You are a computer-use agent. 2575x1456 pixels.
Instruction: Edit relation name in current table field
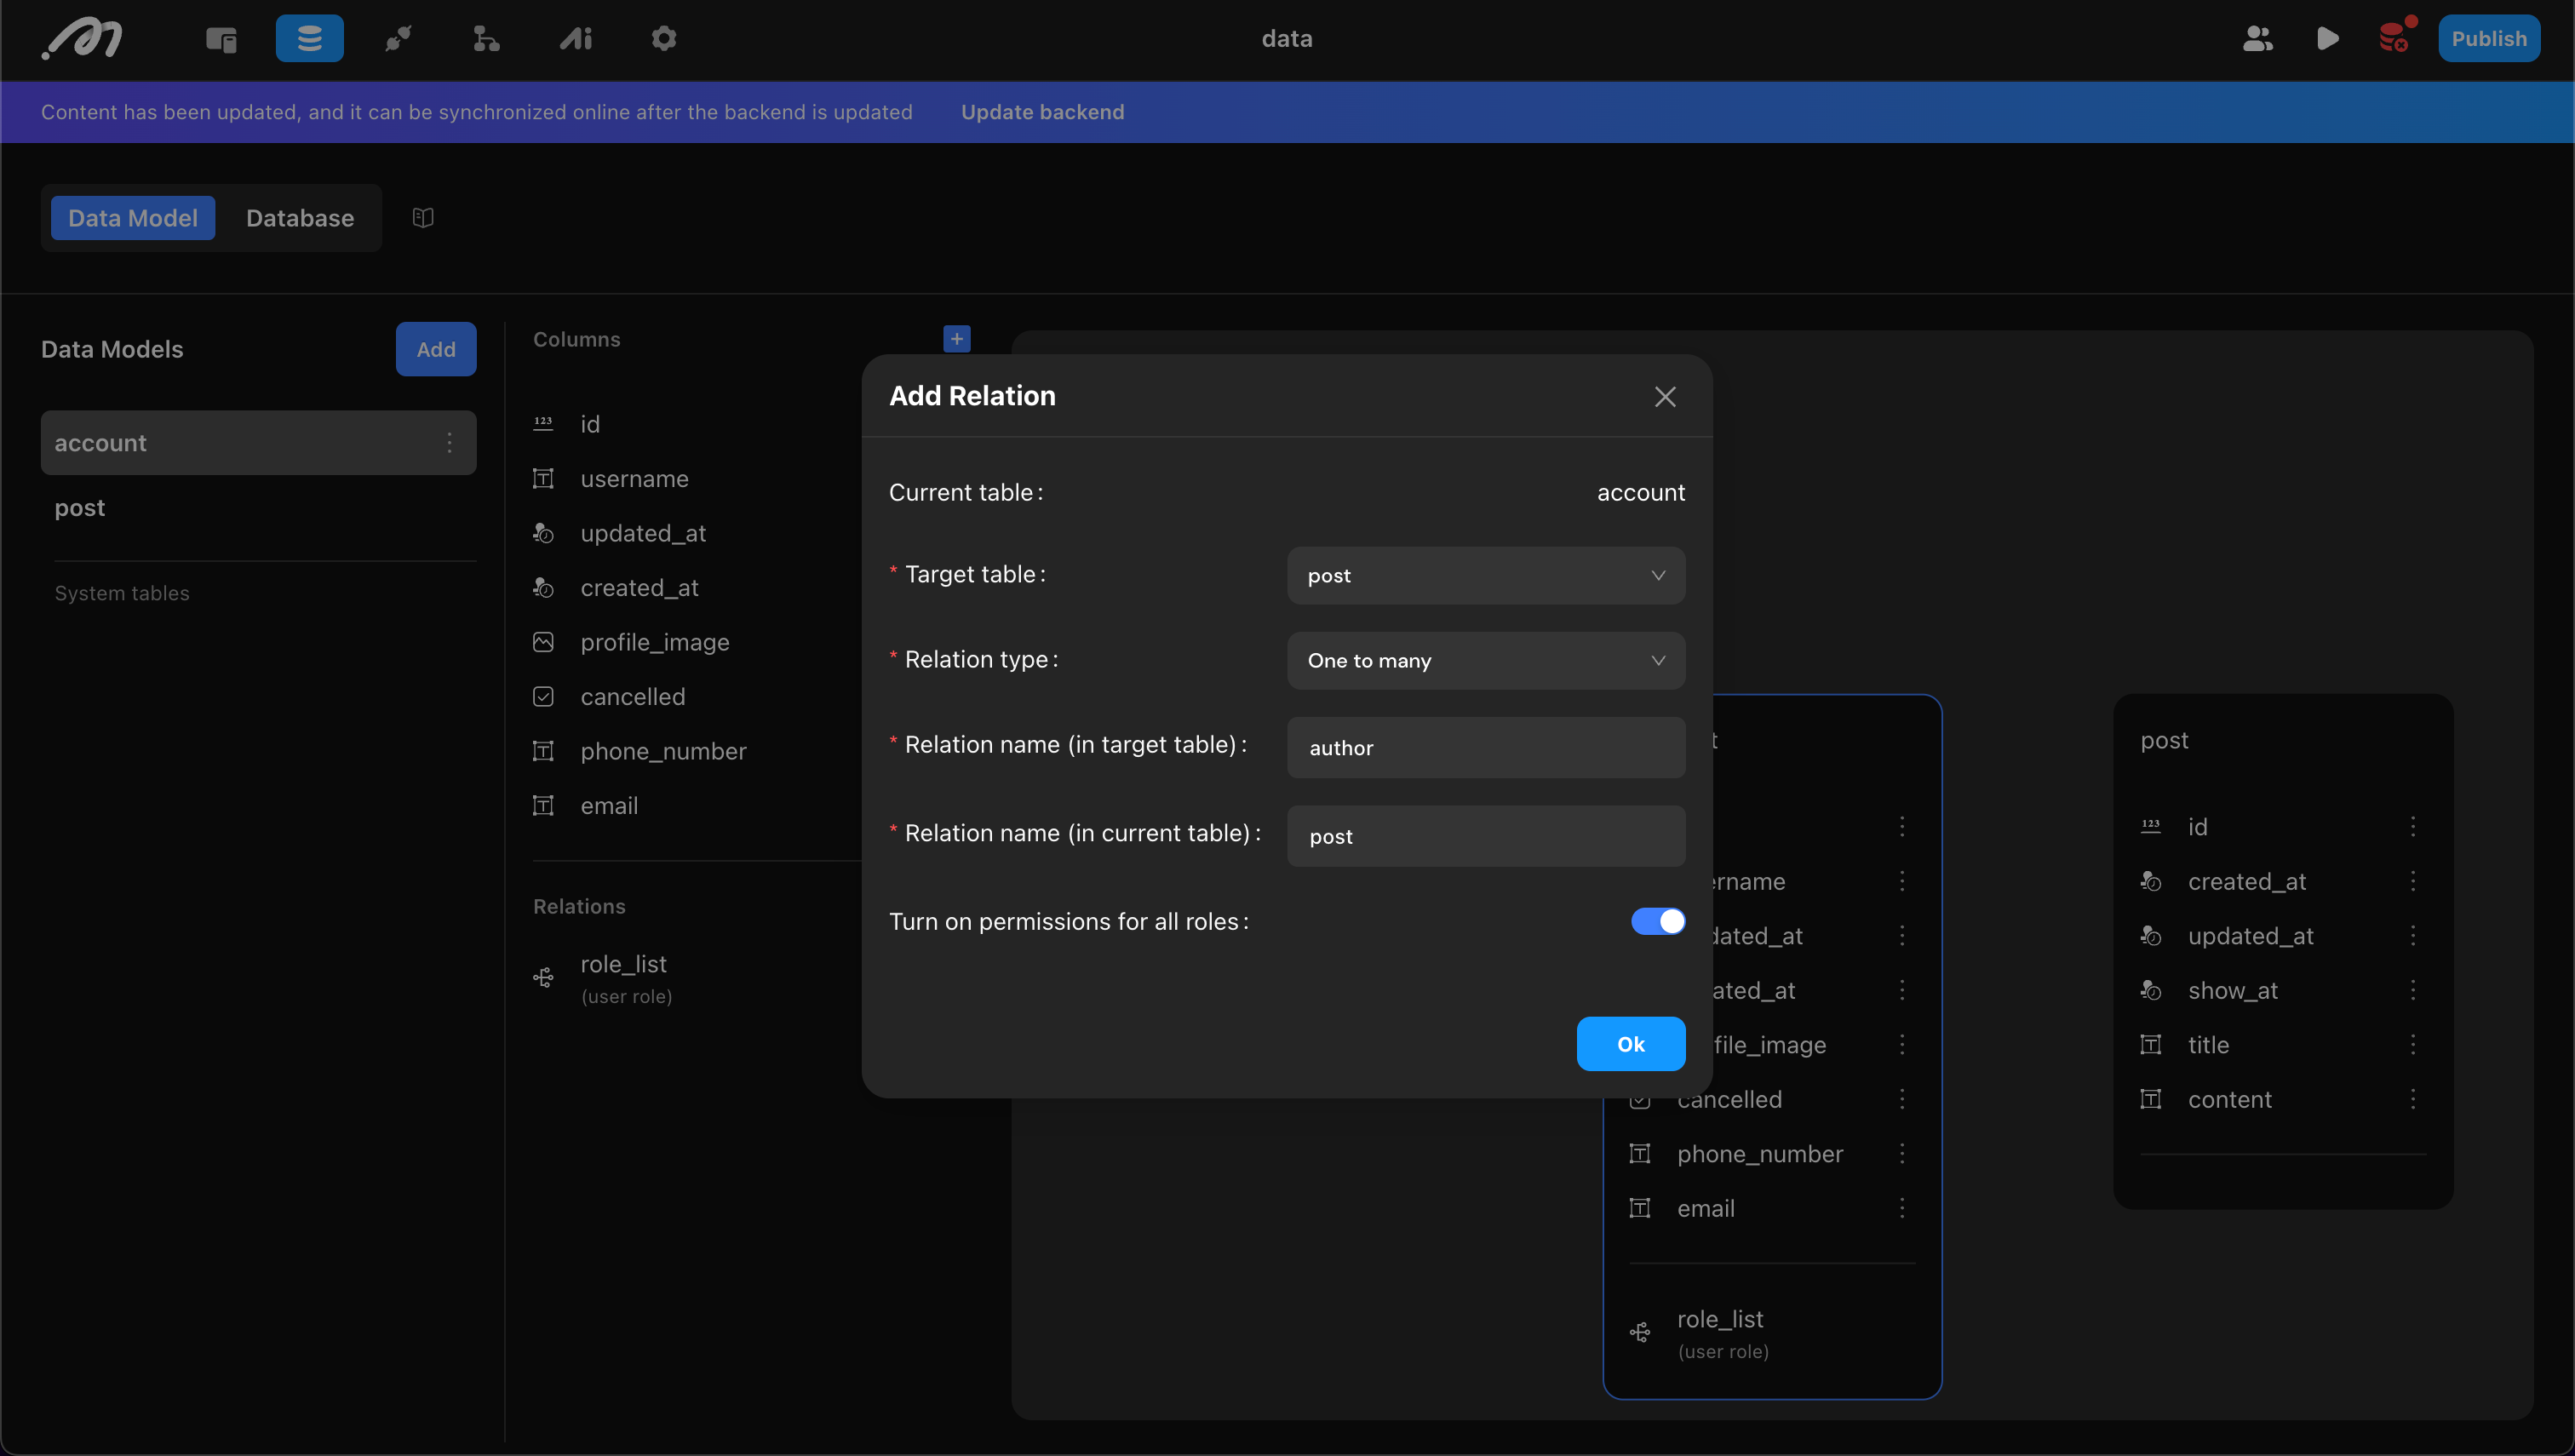click(x=1486, y=836)
